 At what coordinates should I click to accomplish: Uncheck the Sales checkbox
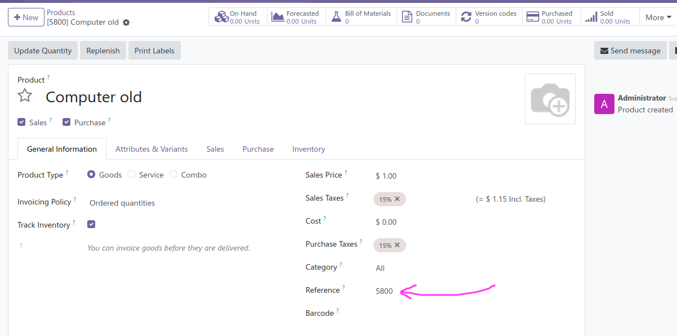[x=21, y=122]
